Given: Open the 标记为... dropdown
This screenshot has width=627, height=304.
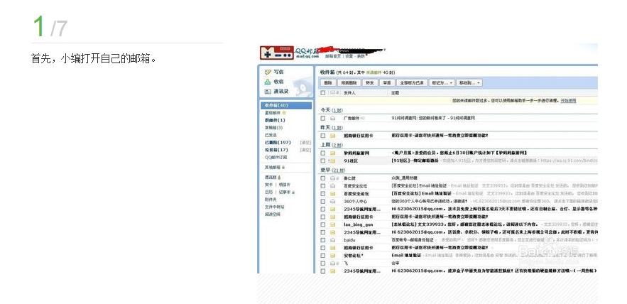Looking at the screenshot, I should click(x=442, y=83).
